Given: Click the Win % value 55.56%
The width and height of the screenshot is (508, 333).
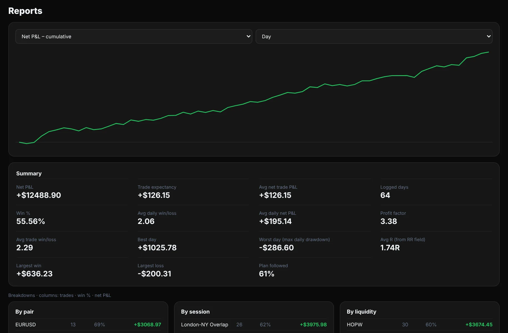Looking at the screenshot, I should pos(31,221).
